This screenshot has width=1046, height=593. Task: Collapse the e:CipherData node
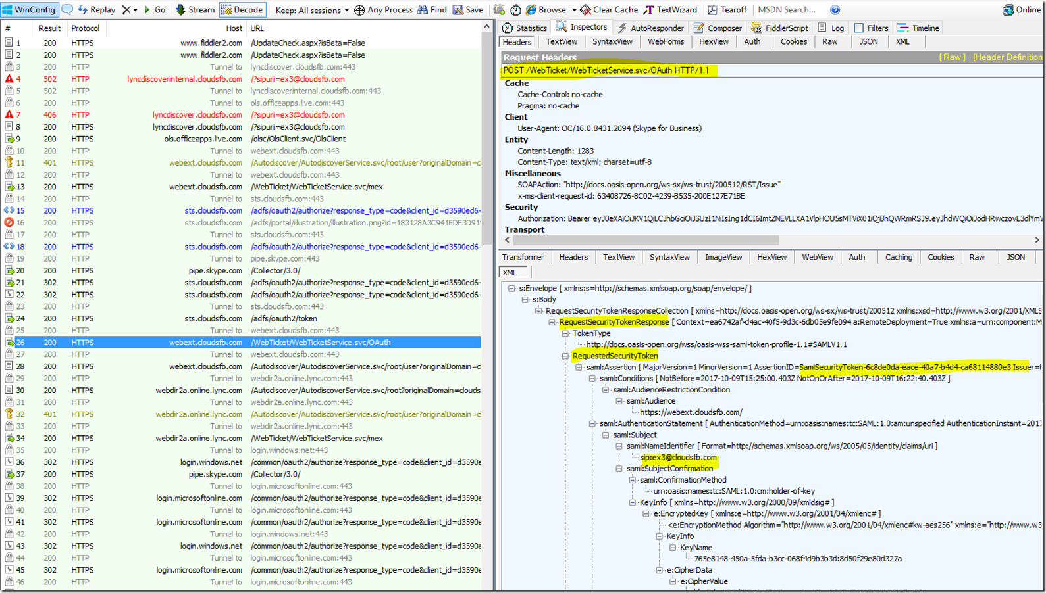tap(659, 570)
